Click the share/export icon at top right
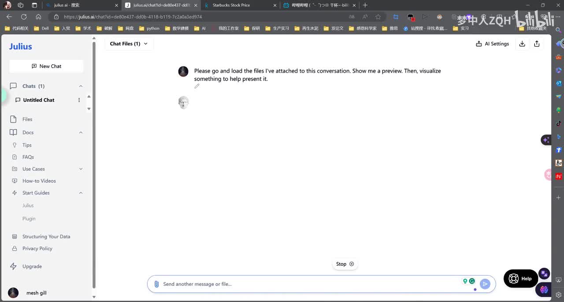 click(537, 44)
